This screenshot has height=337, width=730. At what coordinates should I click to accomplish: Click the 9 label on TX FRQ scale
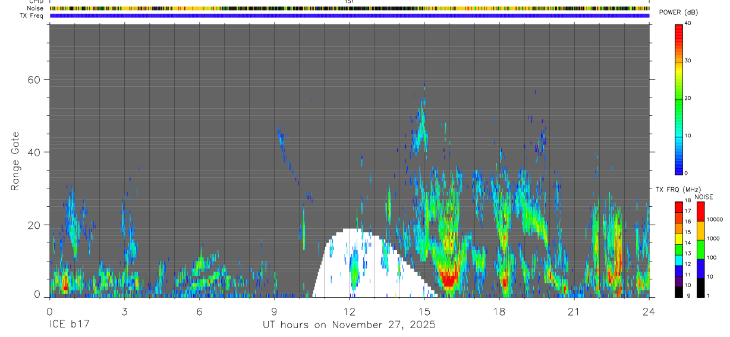pos(688,296)
